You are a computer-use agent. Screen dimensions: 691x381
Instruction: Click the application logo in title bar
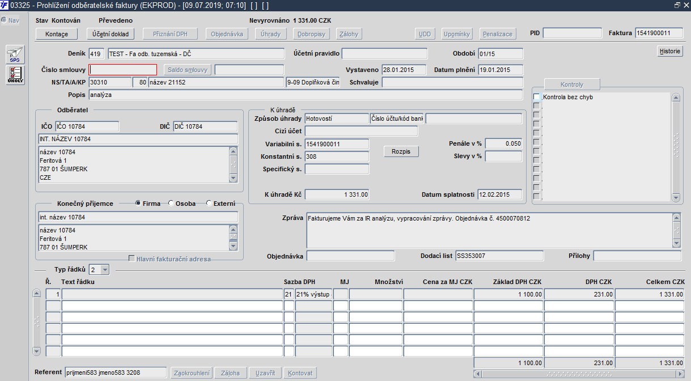(x=5, y=5)
